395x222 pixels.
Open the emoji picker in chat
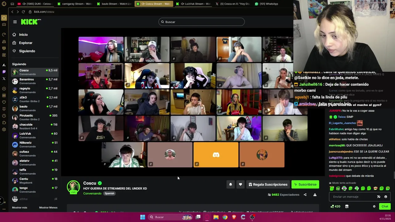(x=386, y=197)
